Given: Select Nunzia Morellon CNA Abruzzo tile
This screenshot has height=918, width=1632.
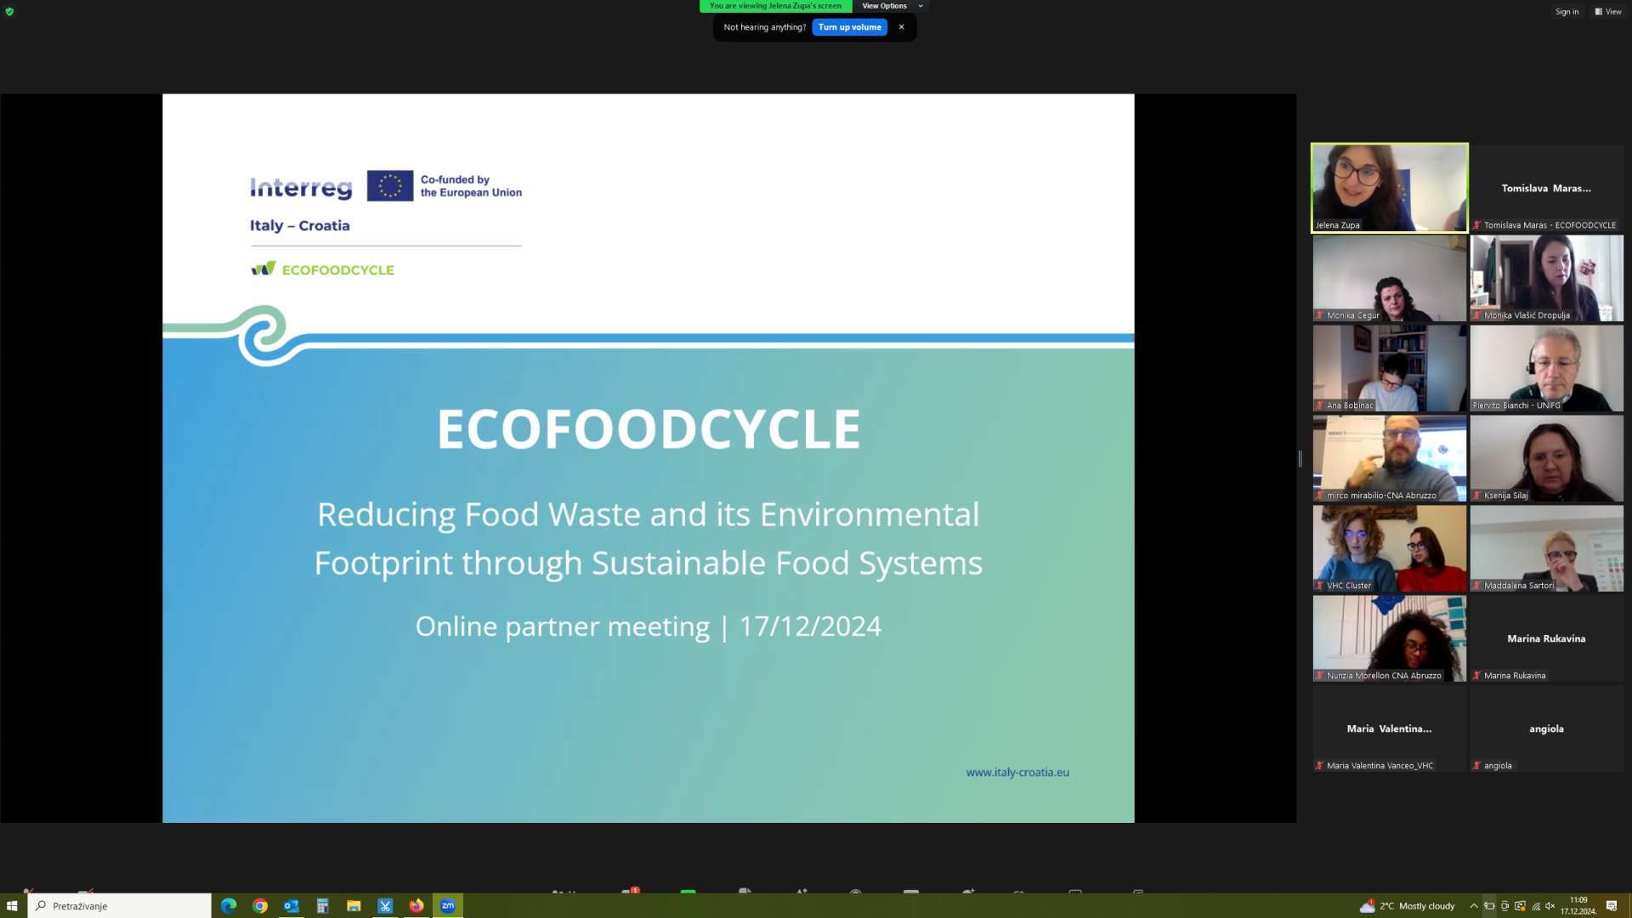Looking at the screenshot, I should click(1389, 638).
